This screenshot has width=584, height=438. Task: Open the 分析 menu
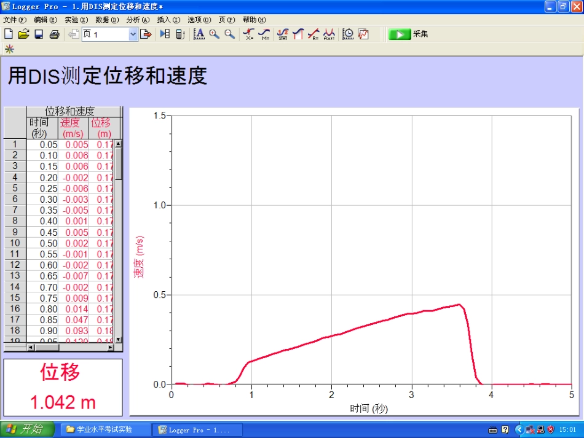138,20
